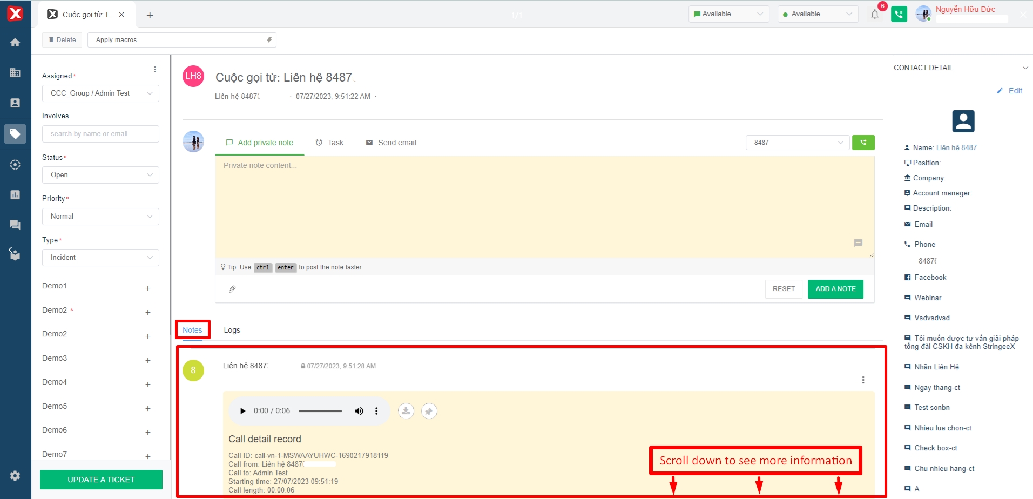This screenshot has height=499, width=1033.
Task: Click the UPDATE A TICKET button
Action: [101, 480]
